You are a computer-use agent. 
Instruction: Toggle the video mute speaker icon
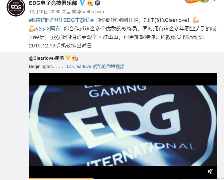pyautogui.click(x=210, y=171)
